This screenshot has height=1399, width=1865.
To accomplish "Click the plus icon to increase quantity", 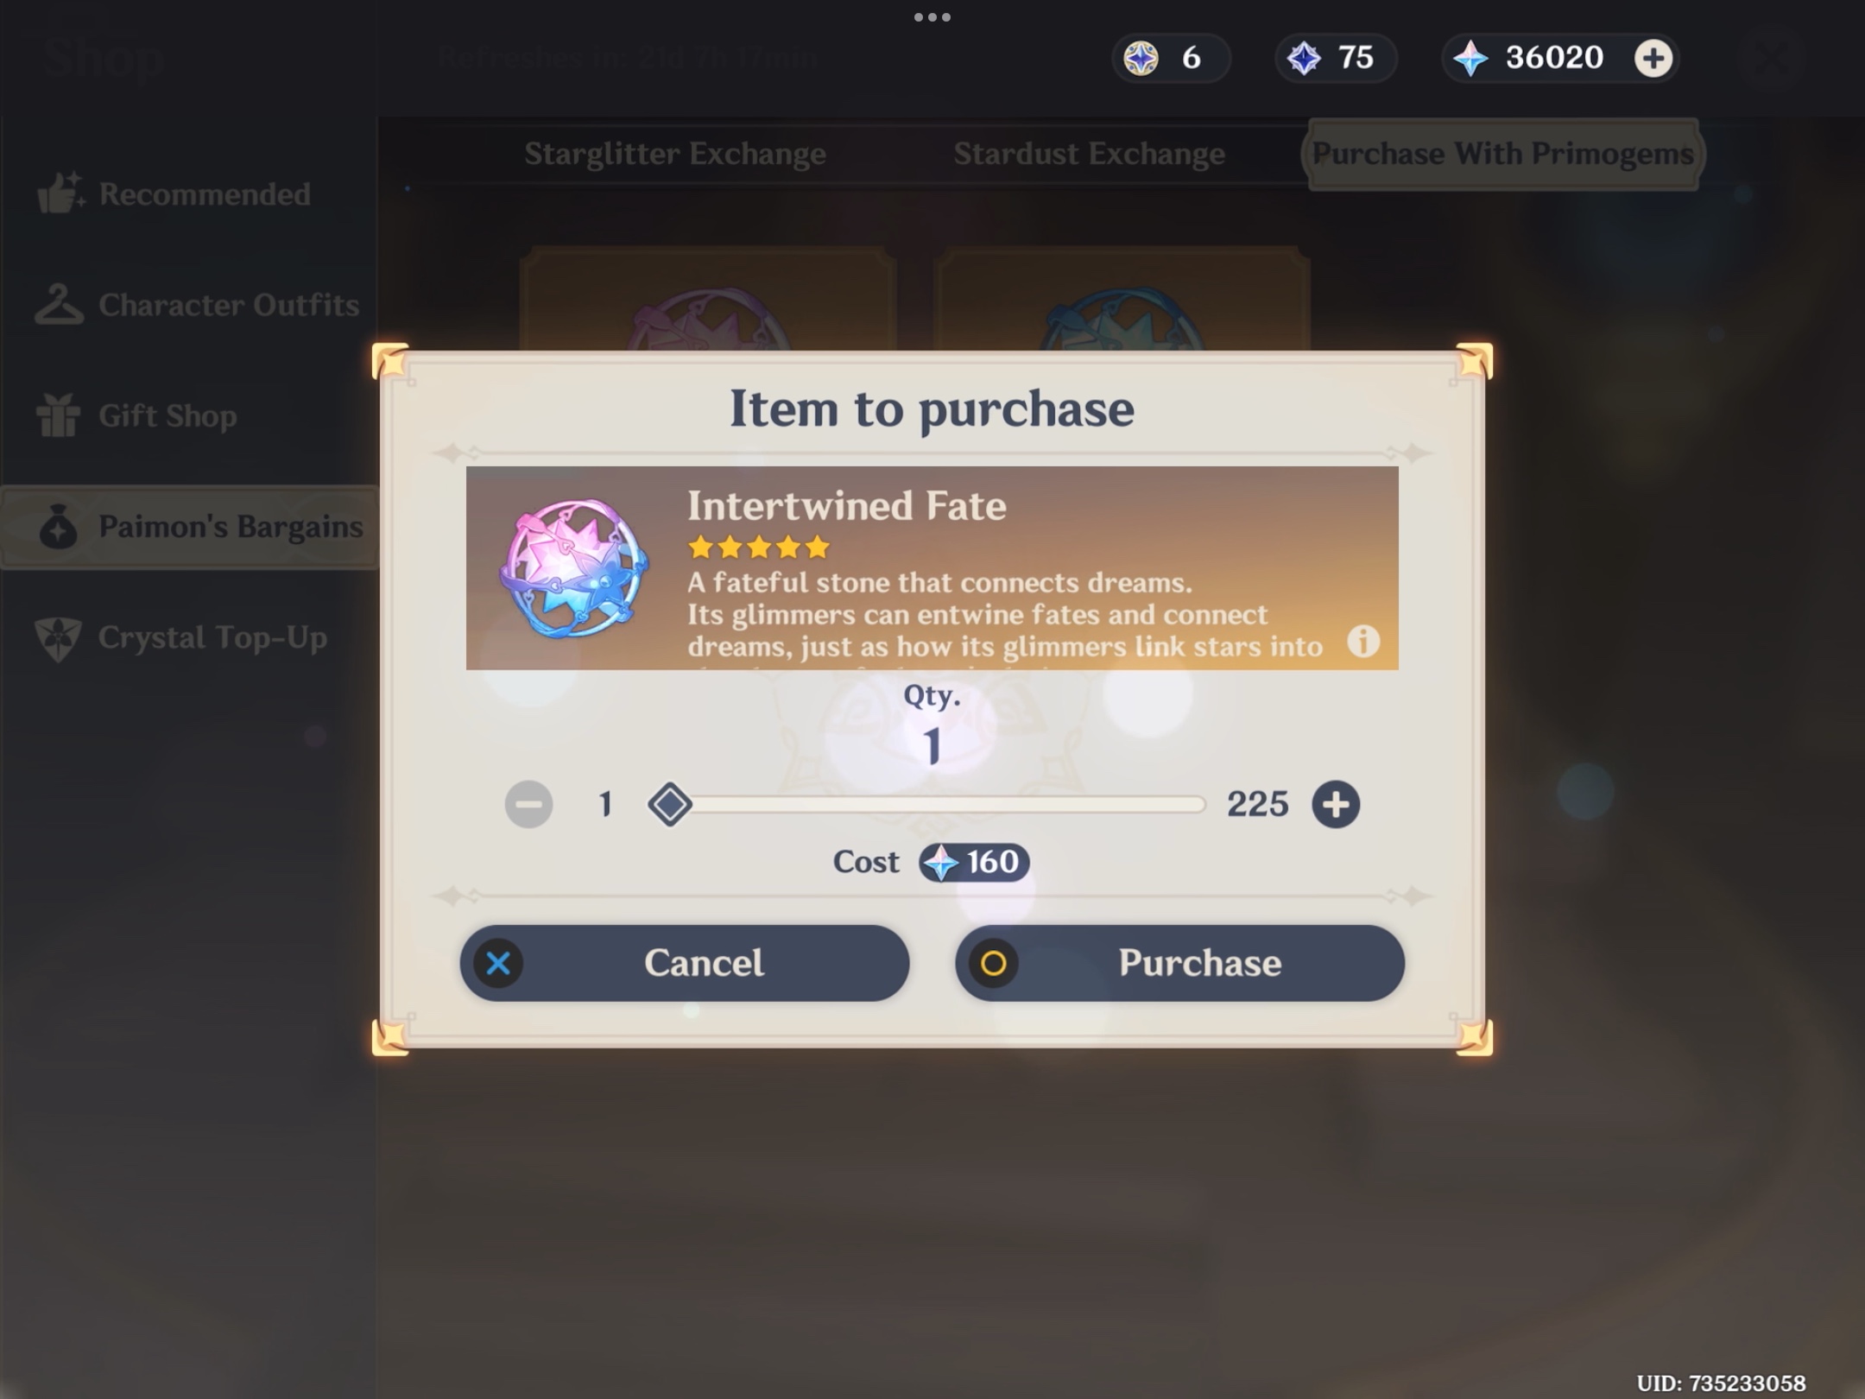I will (x=1336, y=804).
